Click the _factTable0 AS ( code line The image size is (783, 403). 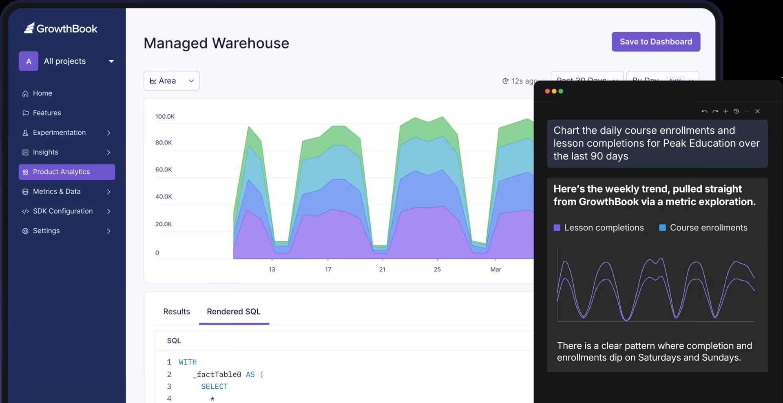[x=228, y=374]
